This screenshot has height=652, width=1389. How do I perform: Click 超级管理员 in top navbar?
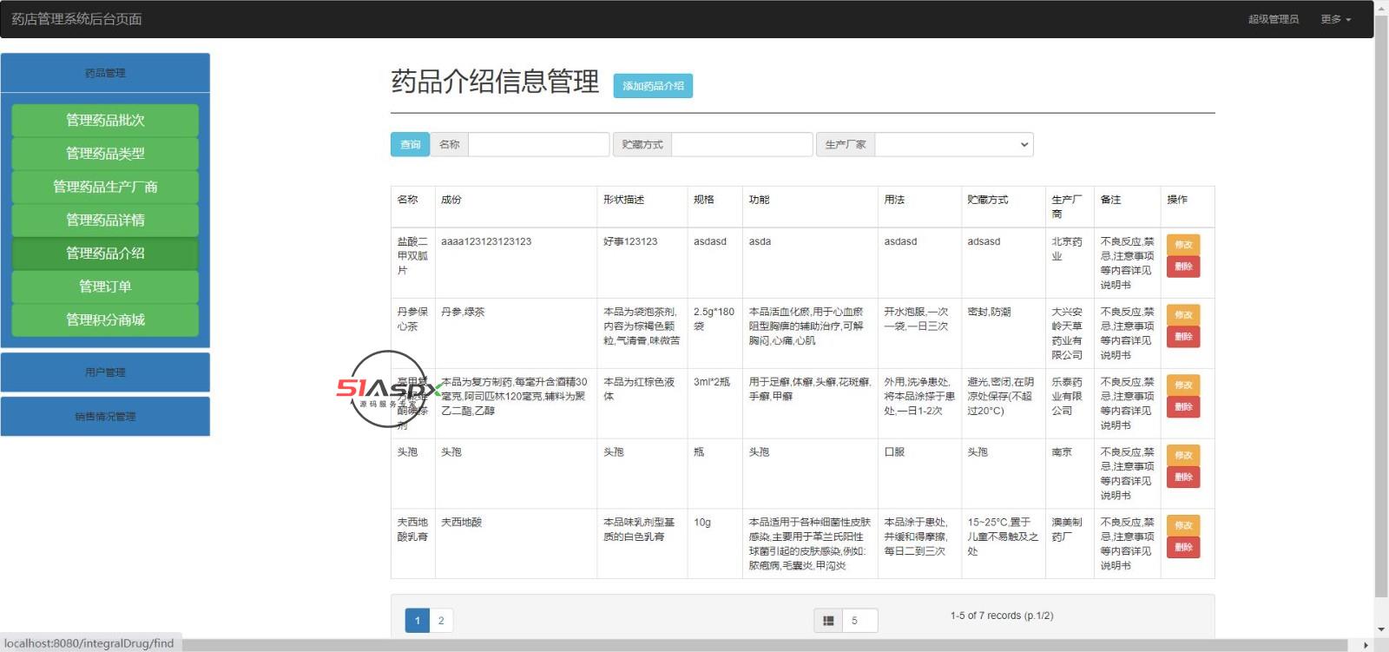point(1273,19)
